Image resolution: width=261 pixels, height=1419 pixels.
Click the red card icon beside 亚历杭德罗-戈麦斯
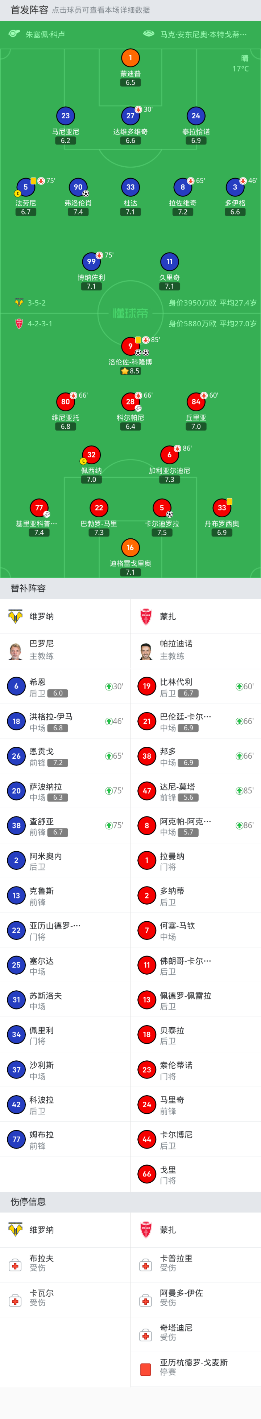[146, 1369]
